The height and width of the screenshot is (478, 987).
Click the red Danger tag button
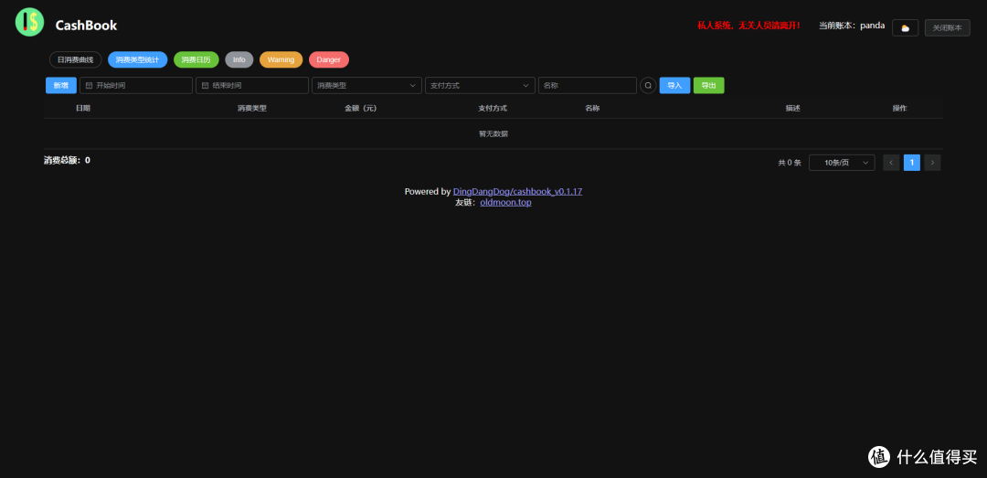click(329, 59)
